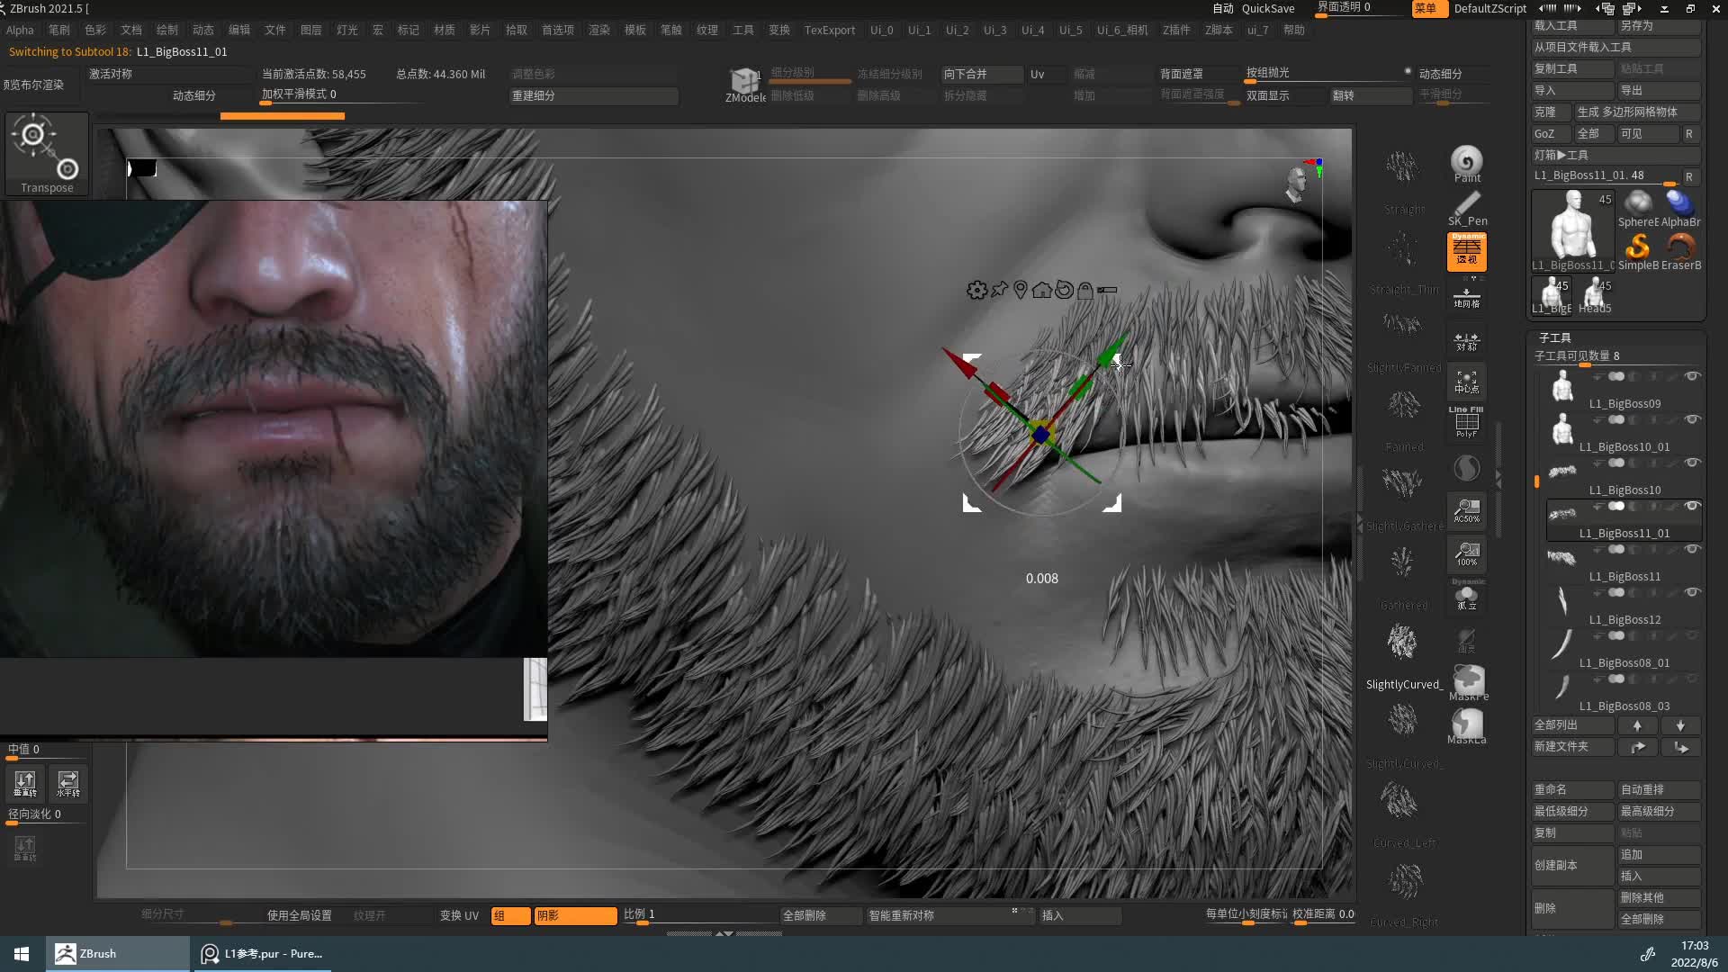
Task: Open gizmo settings gear icon
Action: 976,290
